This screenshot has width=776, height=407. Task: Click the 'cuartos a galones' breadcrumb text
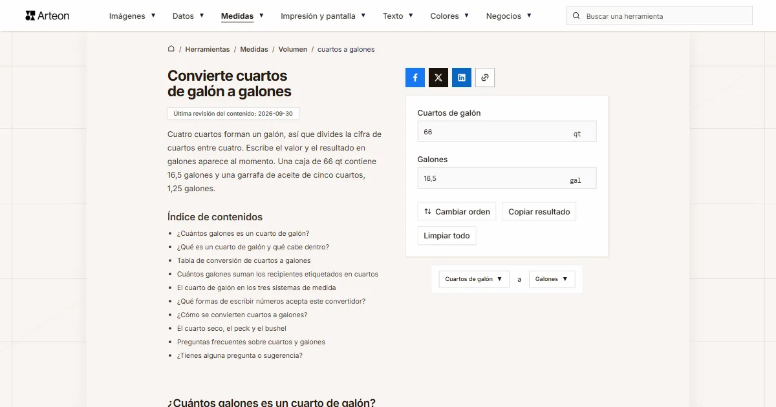(x=346, y=49)
